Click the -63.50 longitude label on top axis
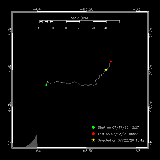Screen dimensions: 160x160 pyautogui.click(x=86, y=9)
